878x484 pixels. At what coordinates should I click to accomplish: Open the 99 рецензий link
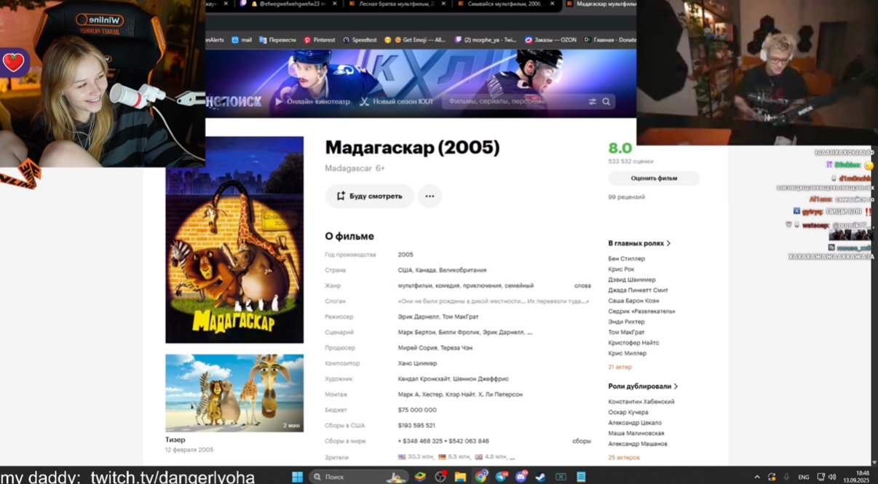(x=627, y=197)
